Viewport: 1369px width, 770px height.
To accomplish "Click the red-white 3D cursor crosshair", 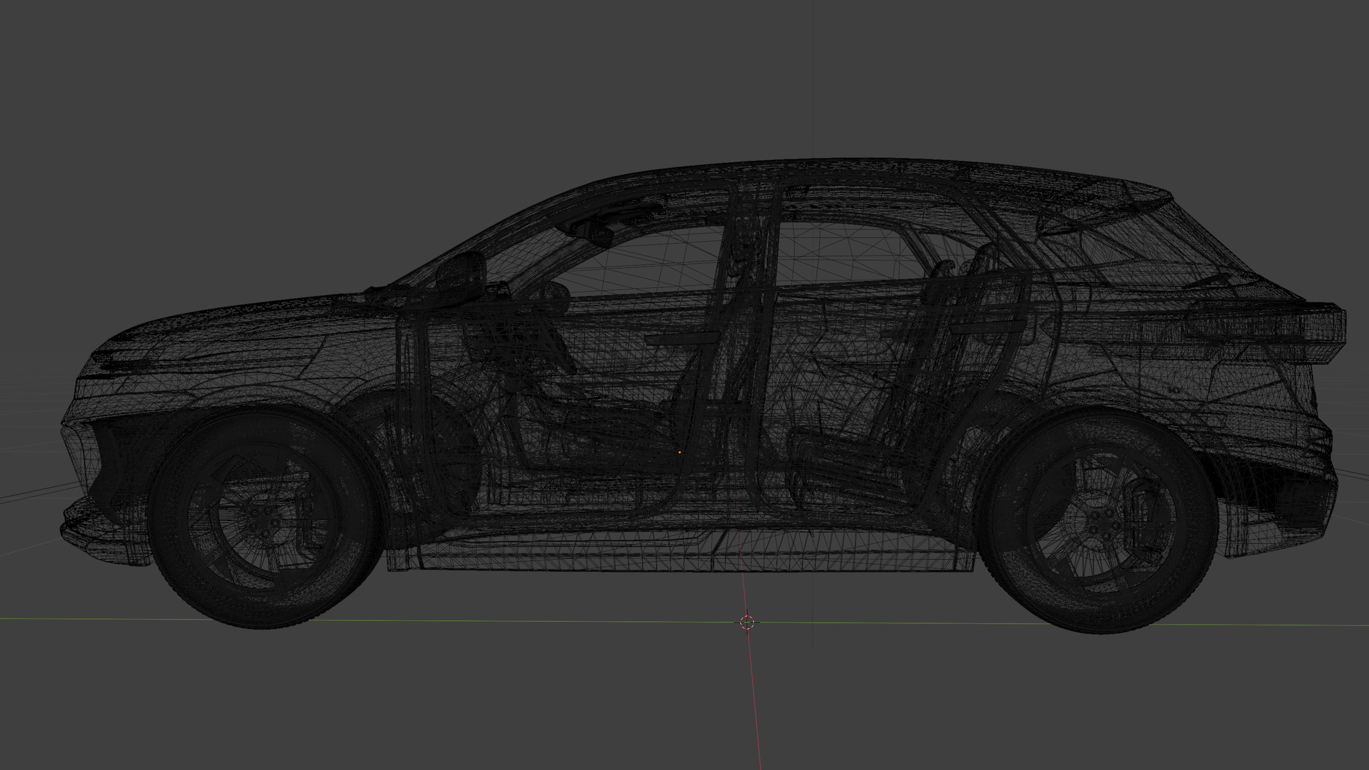I will pyautogui.click(x=747, y=622).
